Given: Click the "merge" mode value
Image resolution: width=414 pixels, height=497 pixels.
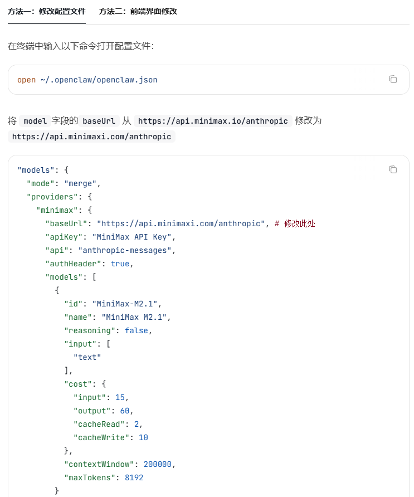Looking at the screenshot, I should pos(82,183).
